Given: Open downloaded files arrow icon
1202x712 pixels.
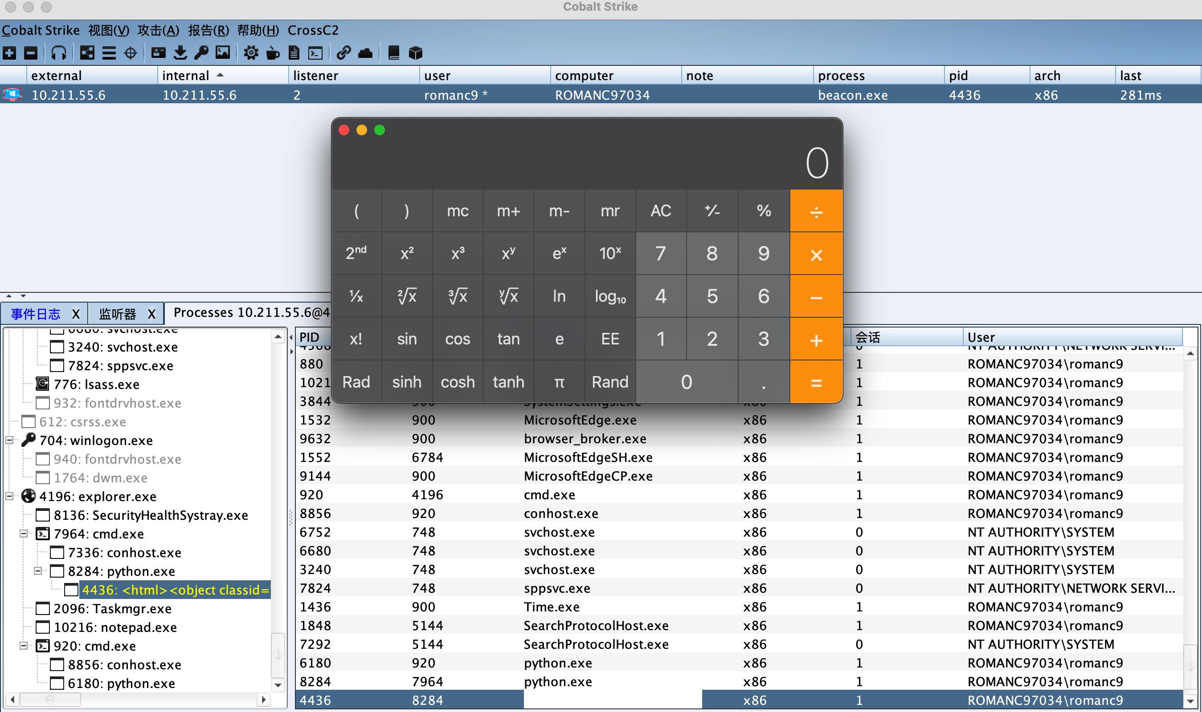Looking at the screenshot, I should point(180,53).
